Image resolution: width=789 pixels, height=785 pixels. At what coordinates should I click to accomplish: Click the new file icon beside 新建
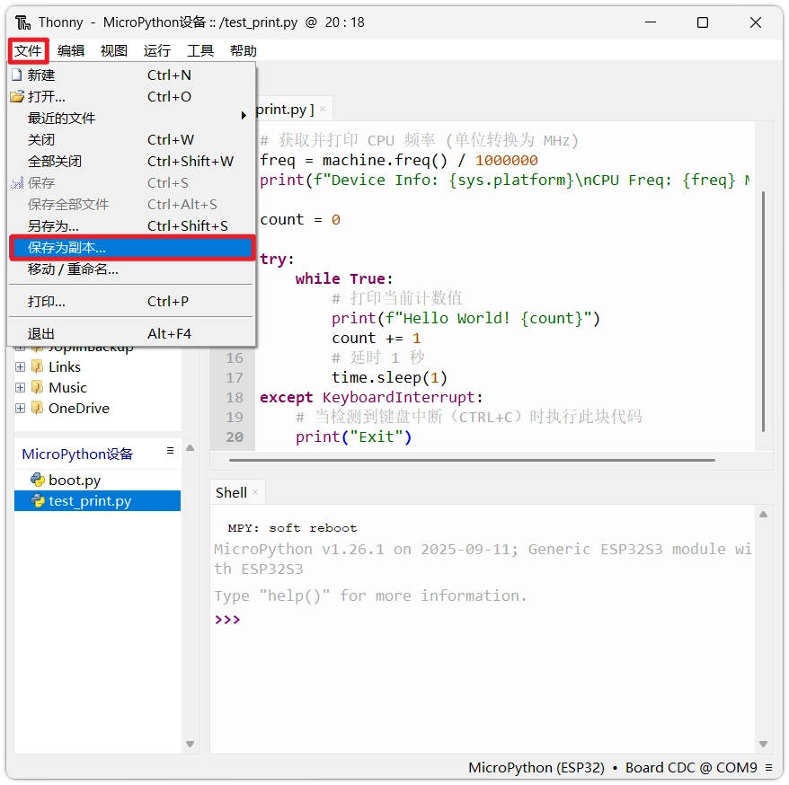(x=16, y=75)
